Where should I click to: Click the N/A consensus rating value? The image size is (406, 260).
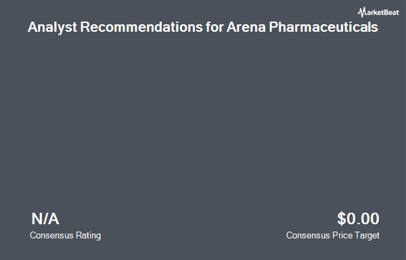coord(45,219)
